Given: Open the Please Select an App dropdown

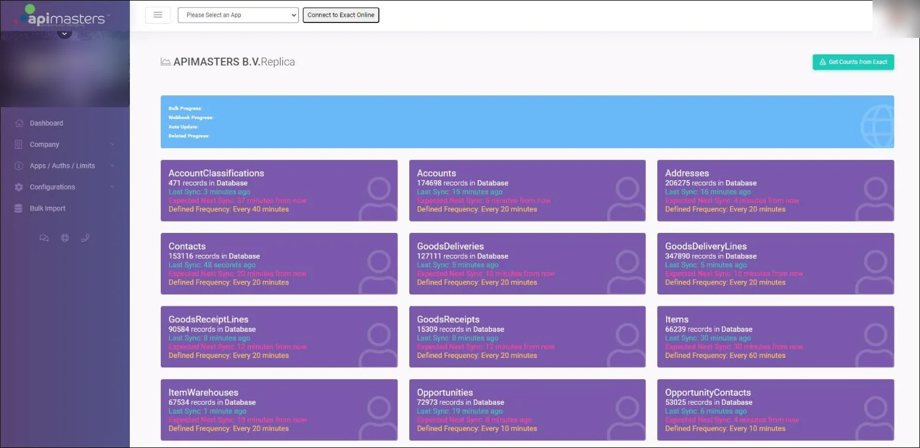Looking at the screenshot, I should (x=238, y=15).
